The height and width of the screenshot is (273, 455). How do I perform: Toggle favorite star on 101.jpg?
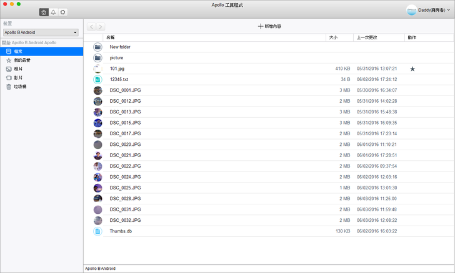(x=412, y=69)
